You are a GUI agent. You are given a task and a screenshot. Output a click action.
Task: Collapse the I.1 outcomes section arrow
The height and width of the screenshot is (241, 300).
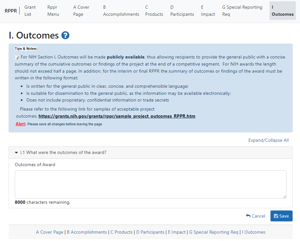16,153
